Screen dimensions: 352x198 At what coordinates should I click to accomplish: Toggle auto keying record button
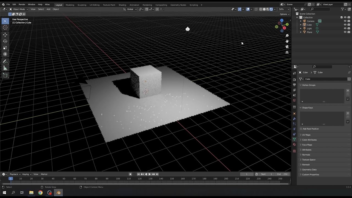pos(130,174)
